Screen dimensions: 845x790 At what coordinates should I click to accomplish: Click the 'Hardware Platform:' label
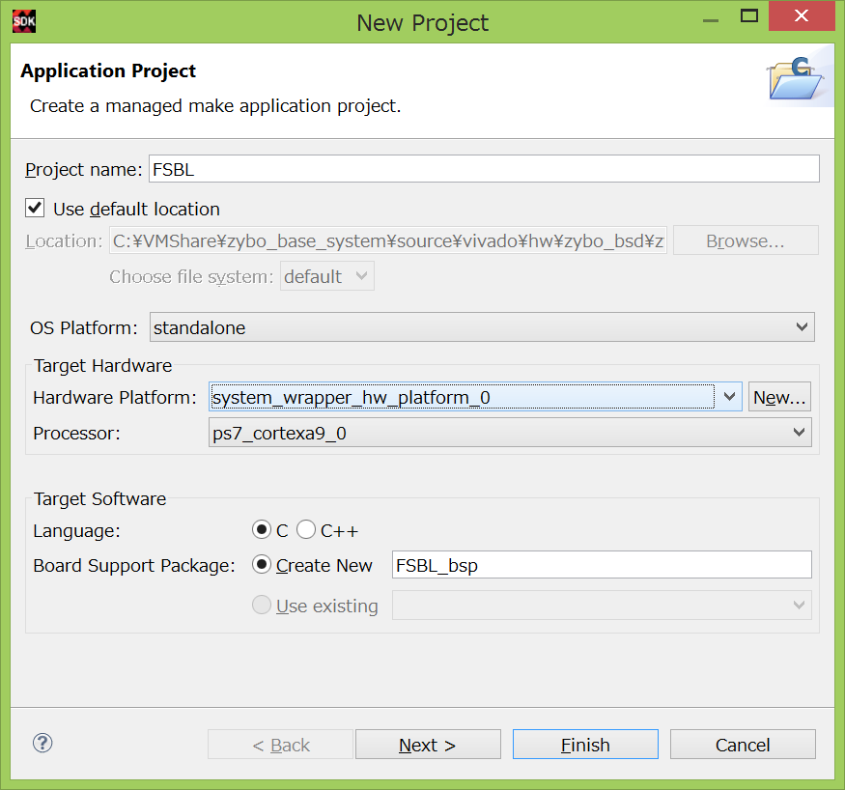coord(115,398)
